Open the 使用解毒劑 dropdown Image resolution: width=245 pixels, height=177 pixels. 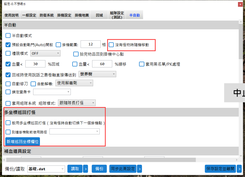point(74,83)
